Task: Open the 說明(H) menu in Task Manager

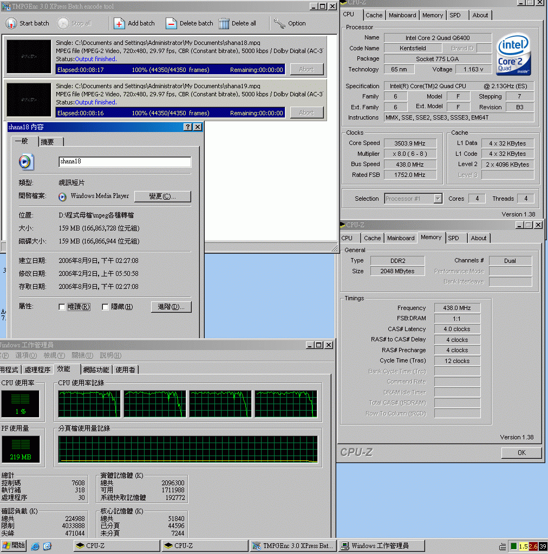Action: (110, 355)
